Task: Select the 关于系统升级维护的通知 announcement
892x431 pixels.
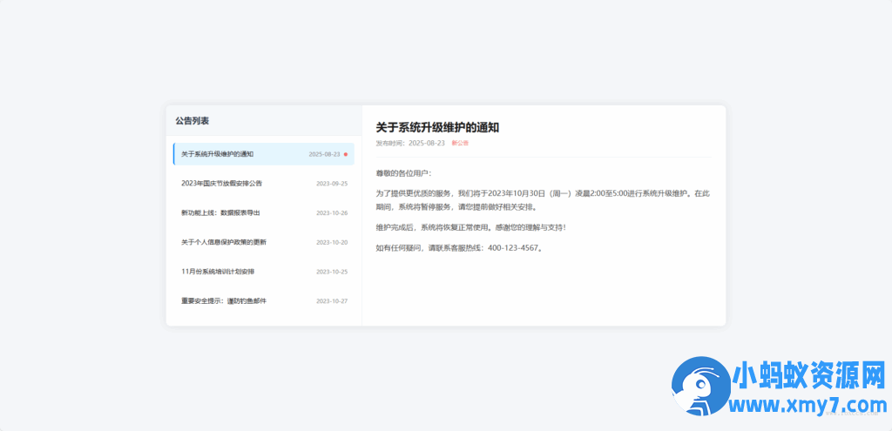Action: [263, 154]
